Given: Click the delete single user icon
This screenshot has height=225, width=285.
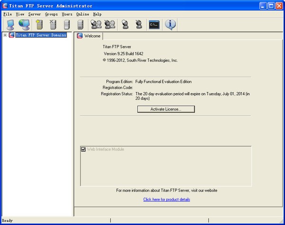Looking at the screenshot, I should click(x=139, y=24).
